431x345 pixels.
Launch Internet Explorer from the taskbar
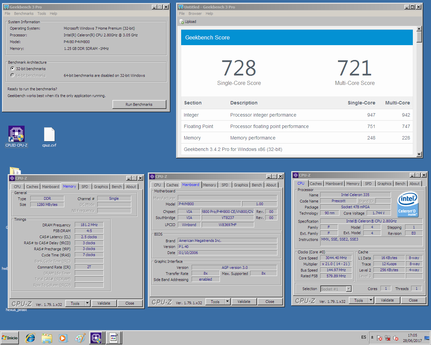tap(30, 338)
